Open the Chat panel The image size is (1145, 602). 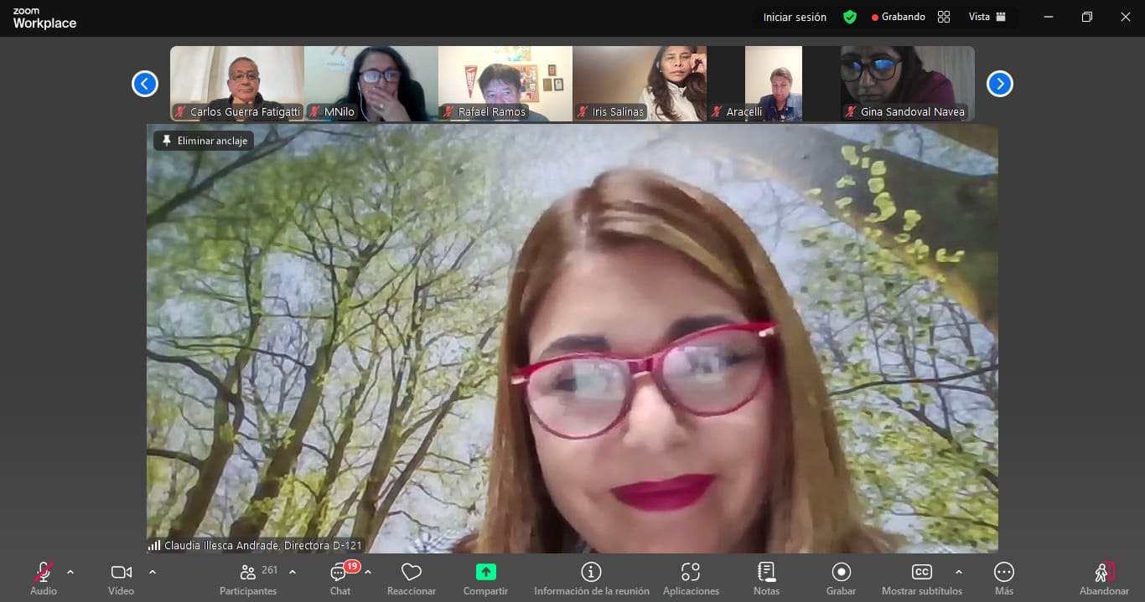click(x=340, y=578)
